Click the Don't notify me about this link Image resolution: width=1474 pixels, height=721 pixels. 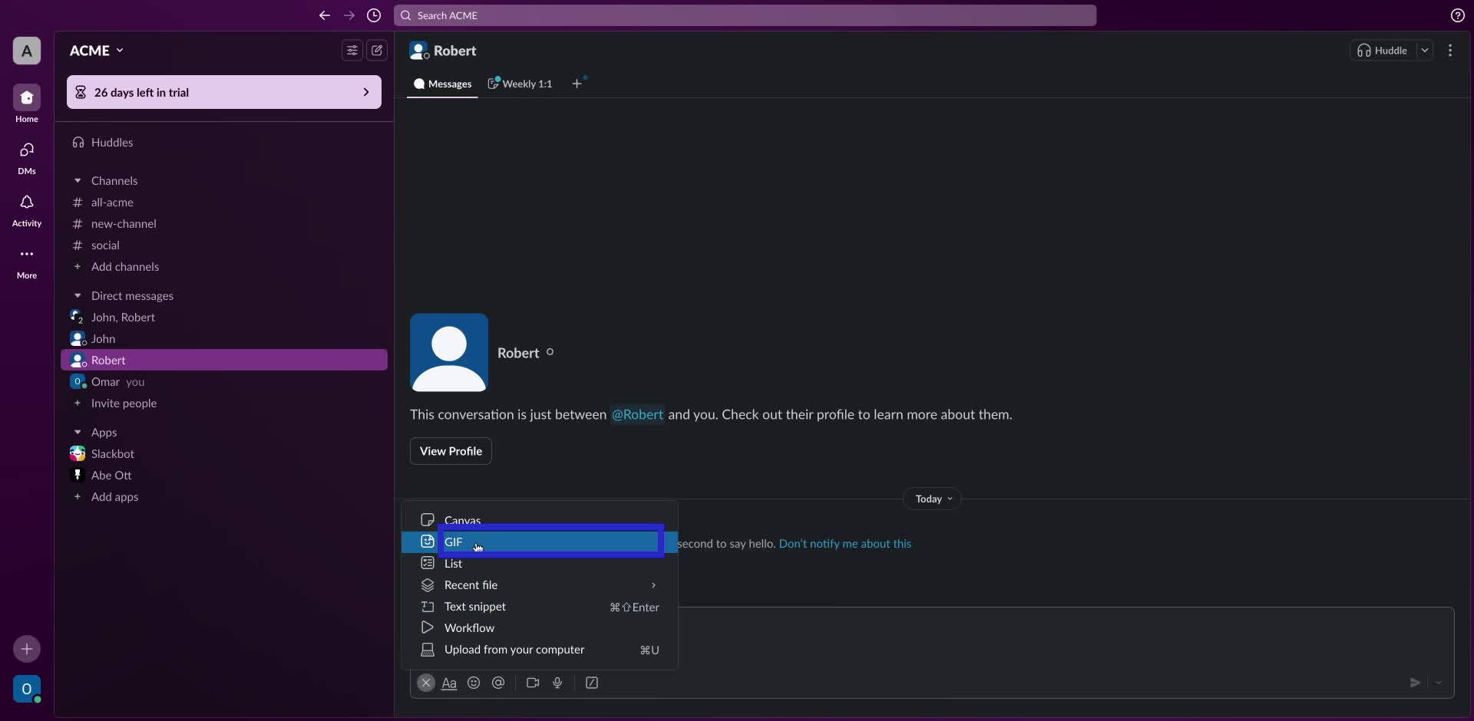click(x=844, y=543)
